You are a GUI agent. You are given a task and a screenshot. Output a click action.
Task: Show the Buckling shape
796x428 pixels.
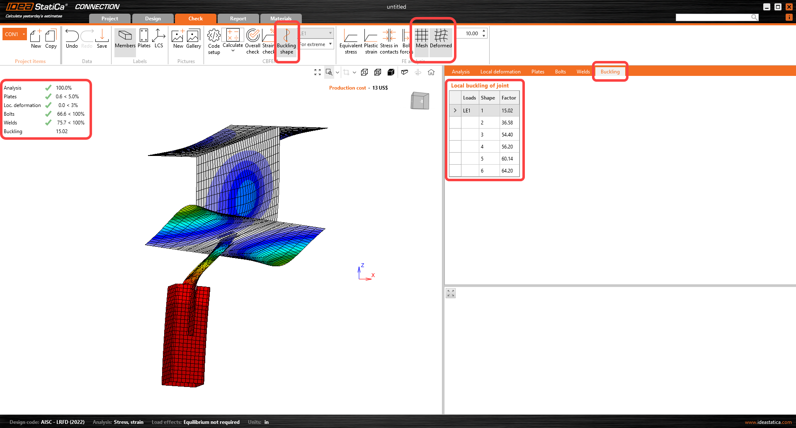(286, 41)
